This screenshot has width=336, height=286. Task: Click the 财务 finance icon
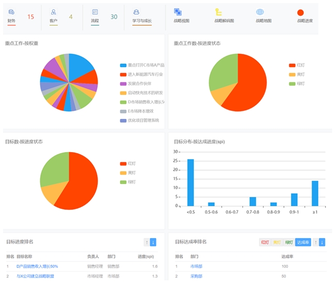11,12
